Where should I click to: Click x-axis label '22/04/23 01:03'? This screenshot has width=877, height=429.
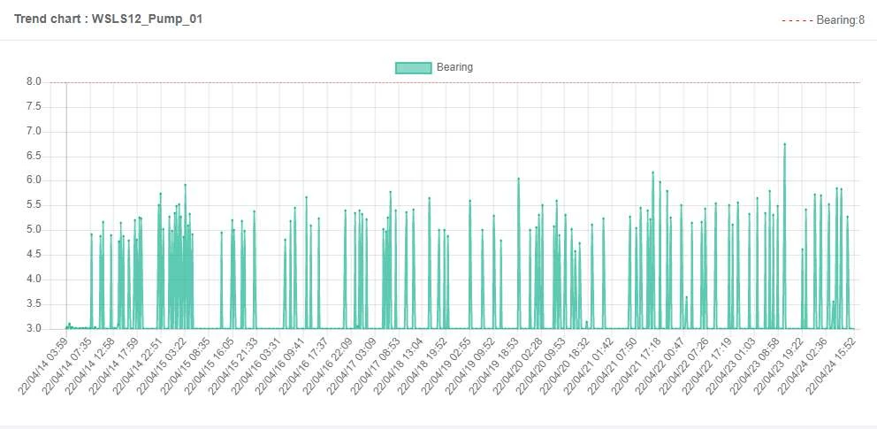pos(729,366)
